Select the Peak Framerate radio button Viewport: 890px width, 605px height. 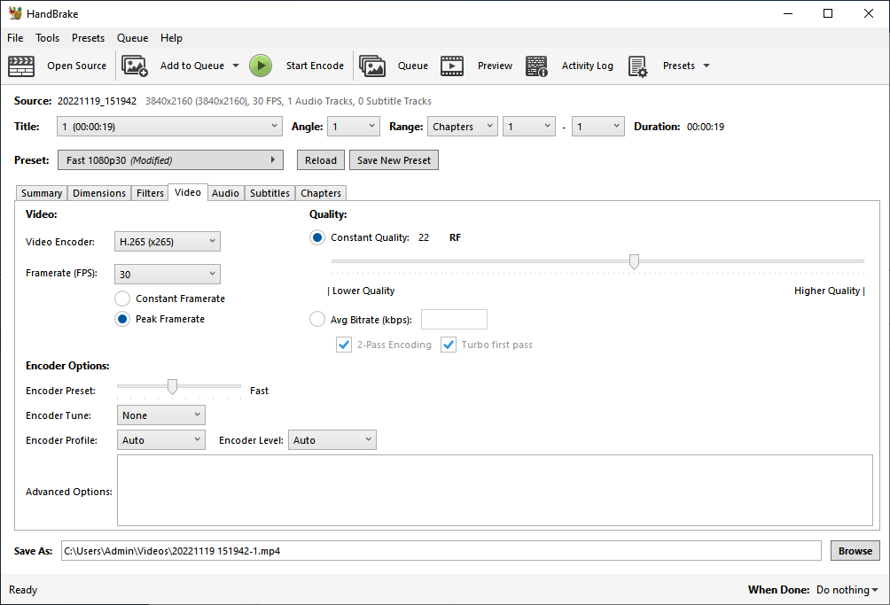click(123, 319)
